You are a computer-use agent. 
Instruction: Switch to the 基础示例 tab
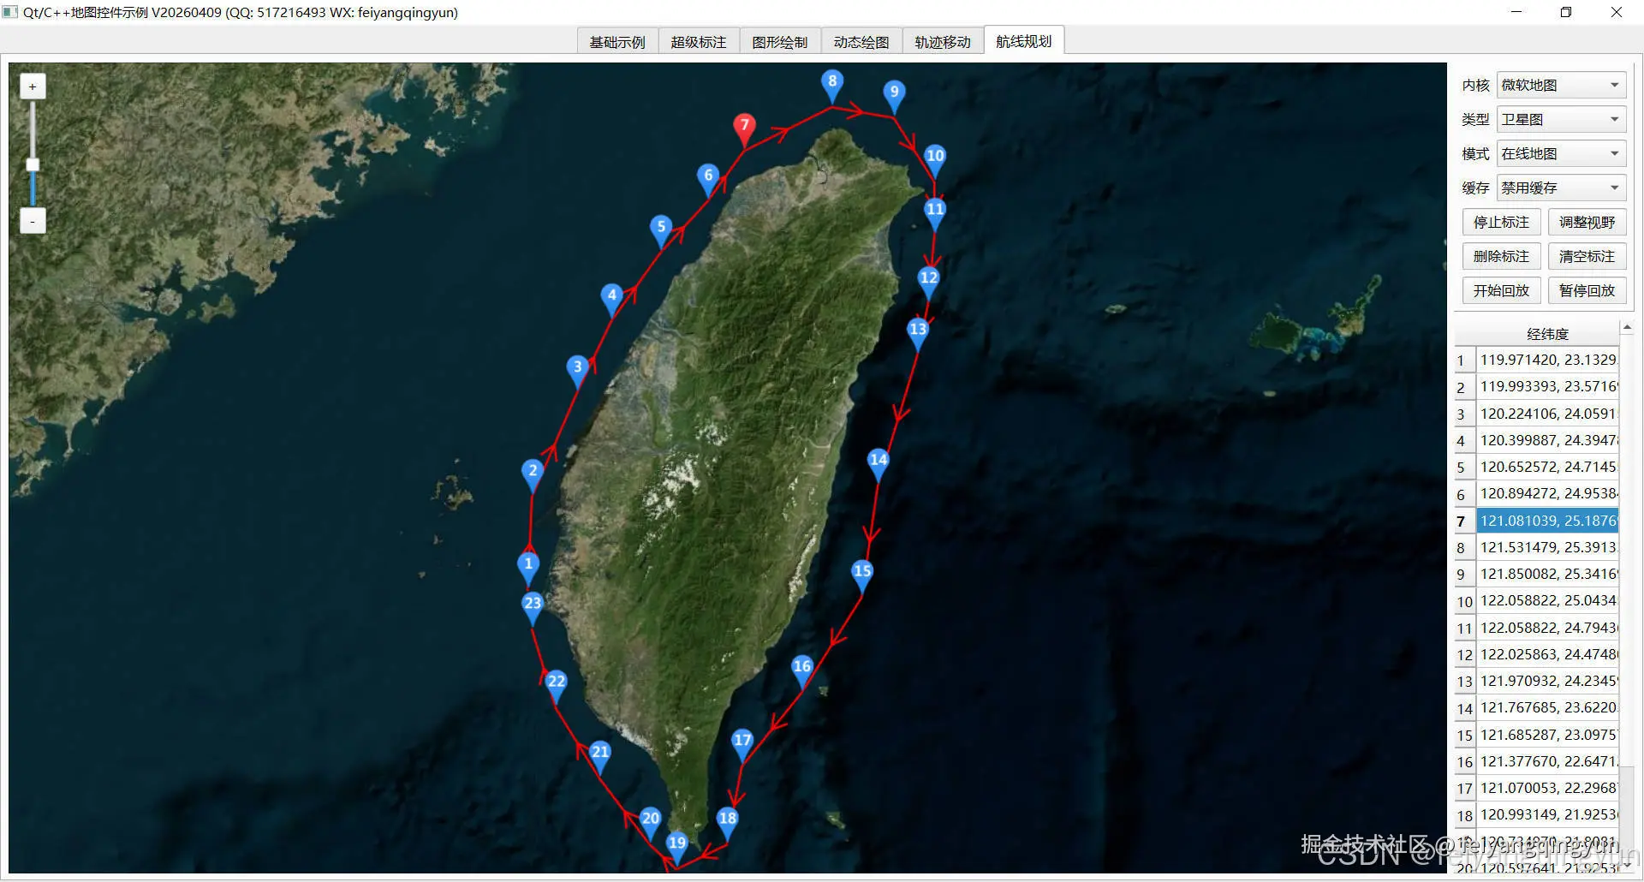tap(617, 42)
